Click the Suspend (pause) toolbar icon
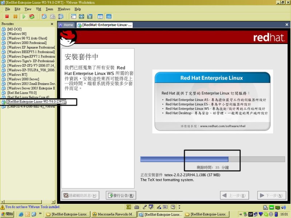Image resolution: width=291 pixels, height=218 pixels. tap(15, 16)
